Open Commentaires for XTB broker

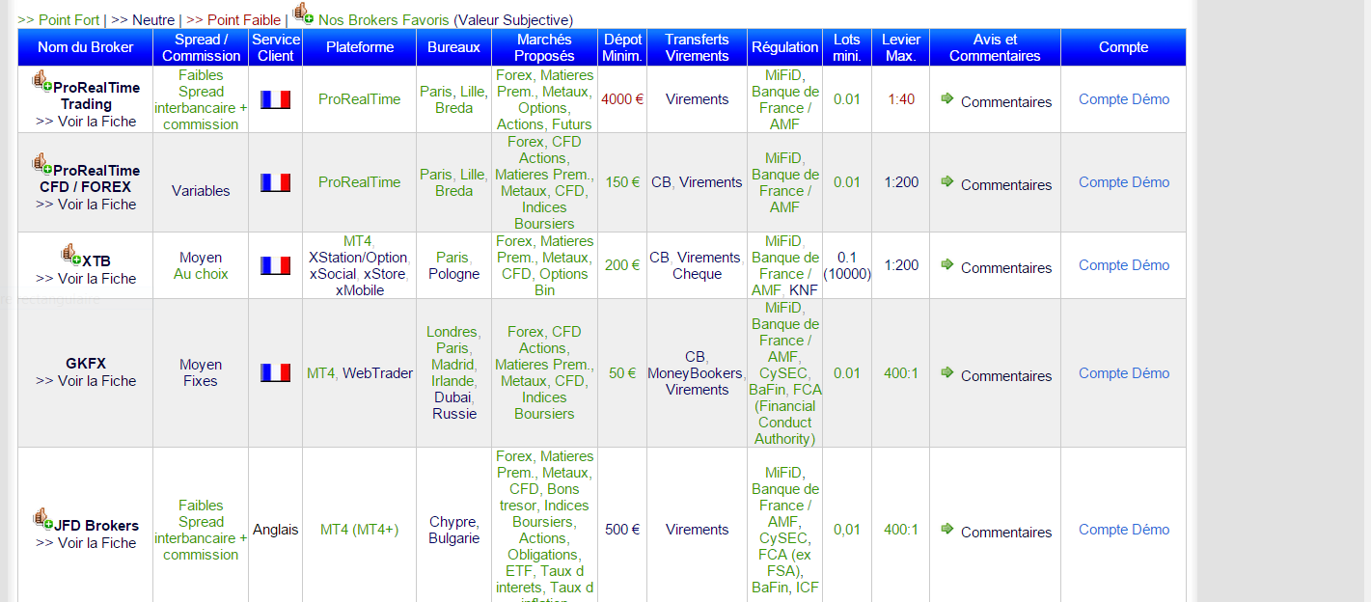[1006, 268]
